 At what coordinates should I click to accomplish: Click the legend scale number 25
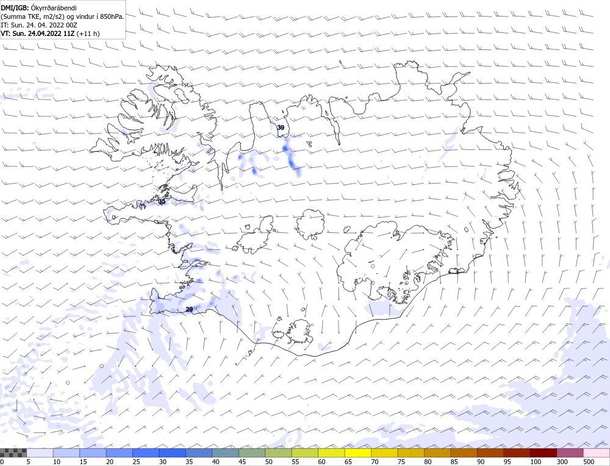136,462
